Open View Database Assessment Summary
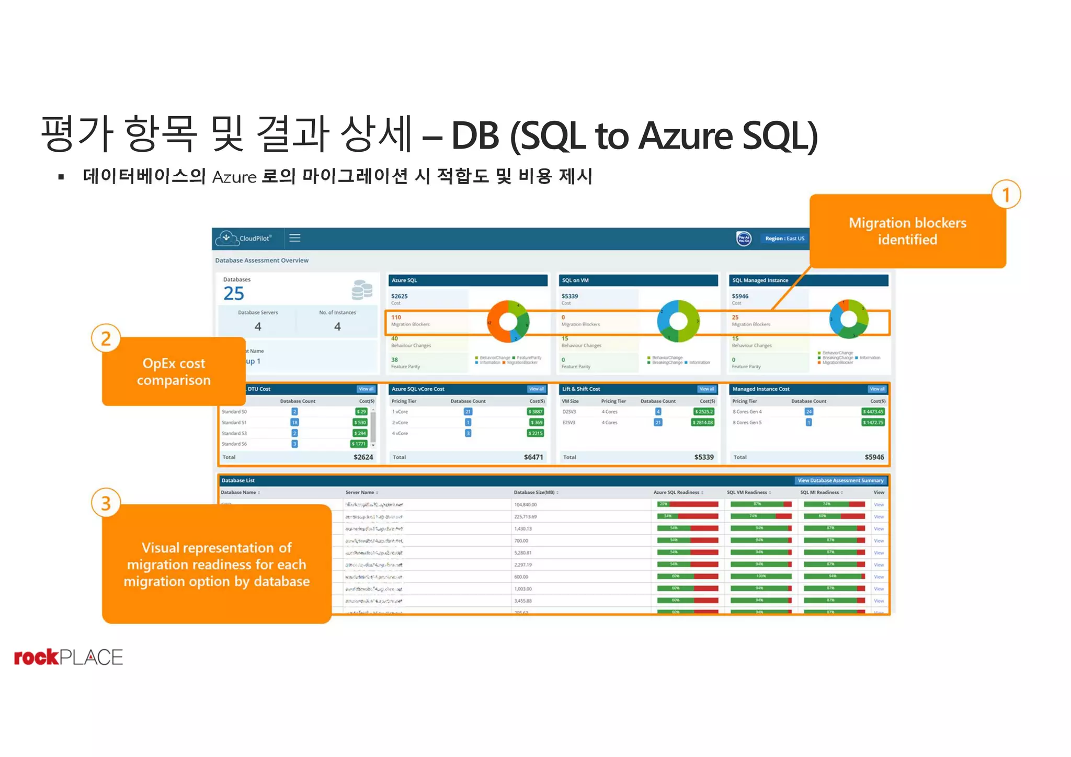 [x=840, y=480]
